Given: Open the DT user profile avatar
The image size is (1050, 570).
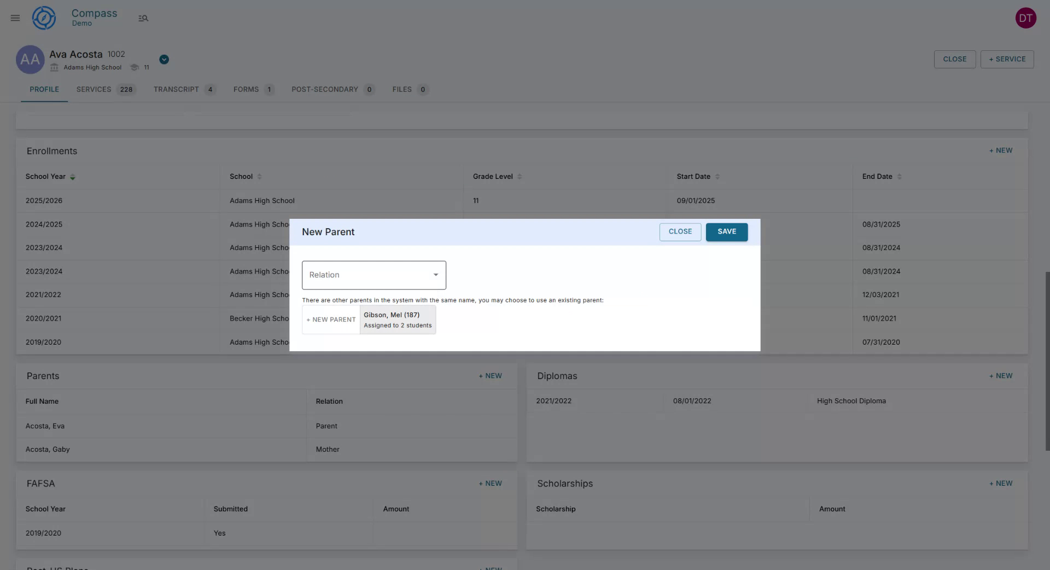Looking at the screenshot, I should click(x=1025, y=18).
